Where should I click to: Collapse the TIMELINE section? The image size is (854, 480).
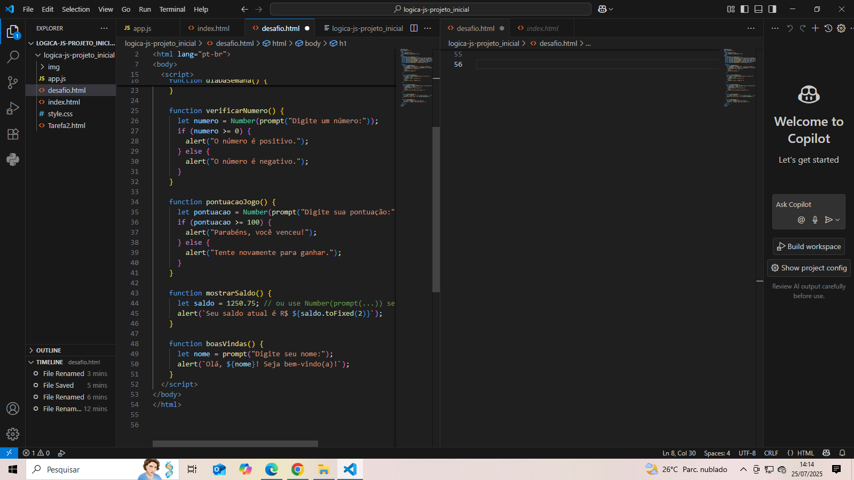click(x=70, y=362)
